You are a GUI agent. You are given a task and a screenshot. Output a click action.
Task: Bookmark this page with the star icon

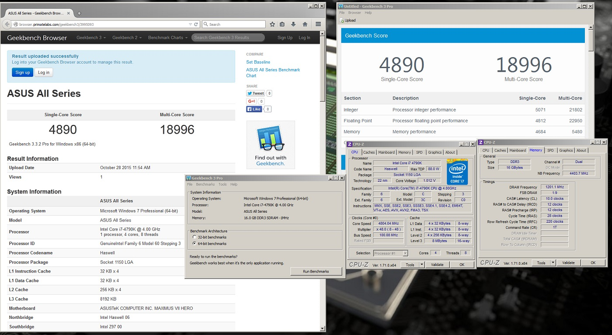tap(272, 24)
